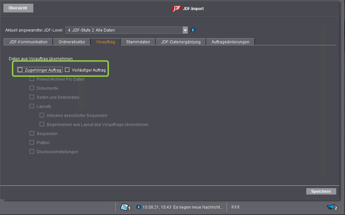Image resolution: width=345 pixels, height=215 pixels.
Task: Open the megaphone notifications icon
Action: (x=331, y=207)
